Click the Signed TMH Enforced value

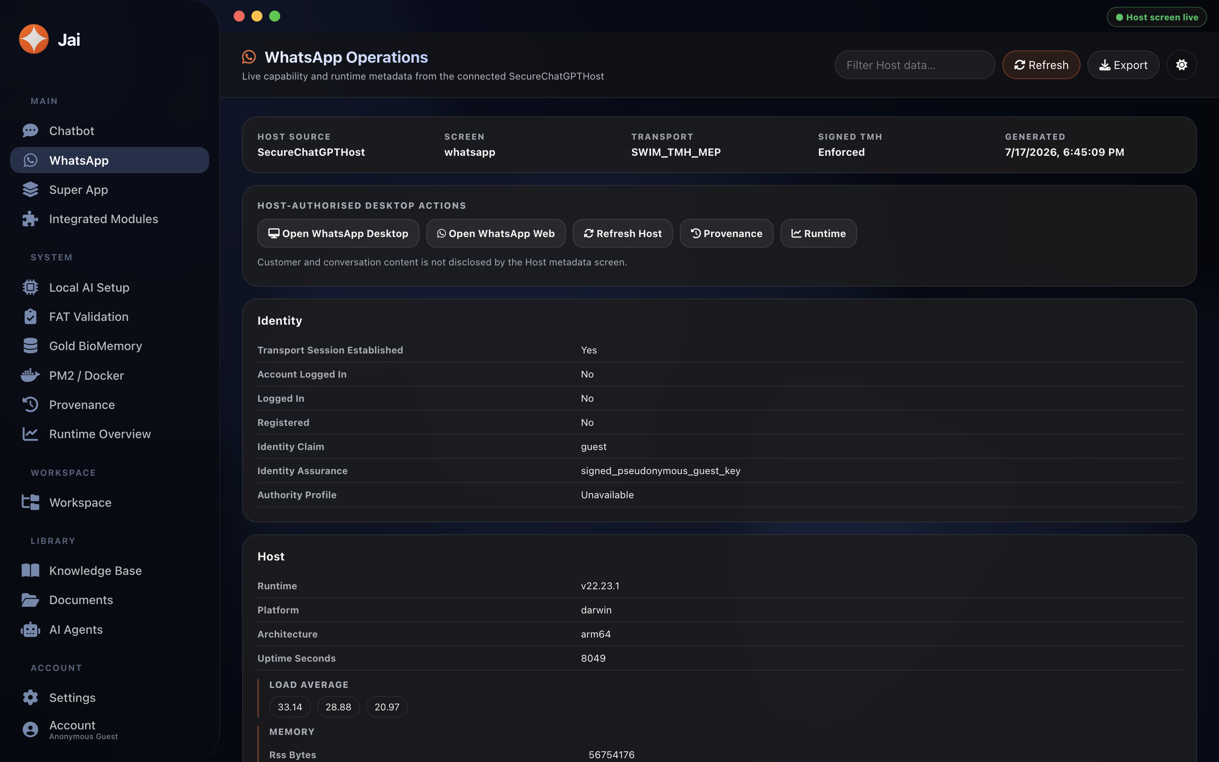(x=841, y=152)
